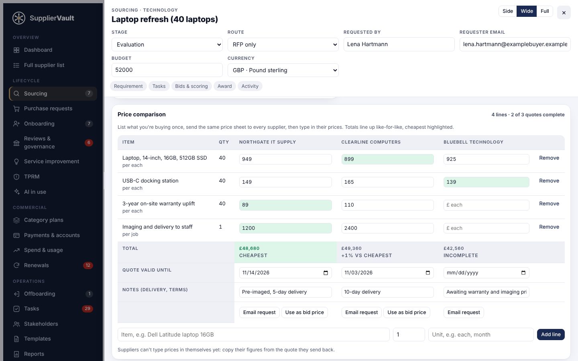This screenshot has height=361, width=578.
Task: Open Bluebell quote valid date picker
Action: tap(523, 273)
